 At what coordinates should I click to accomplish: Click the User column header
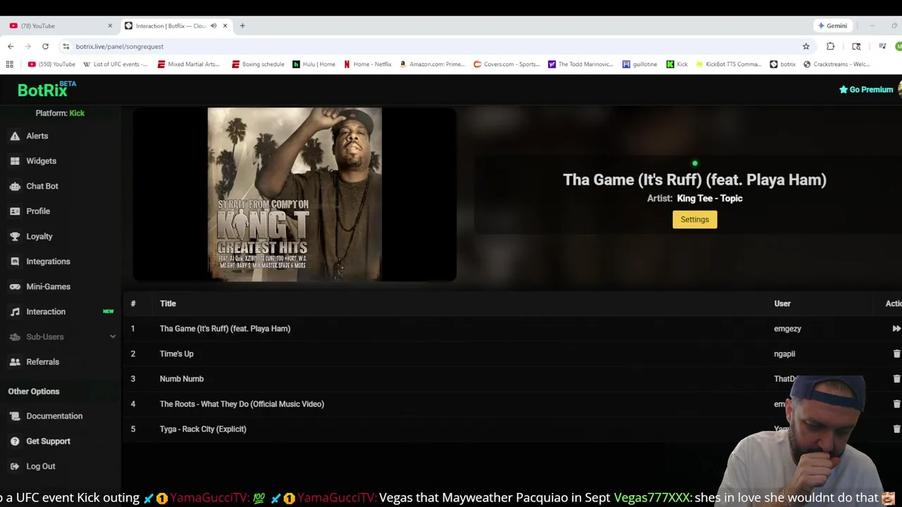[782, 303]
